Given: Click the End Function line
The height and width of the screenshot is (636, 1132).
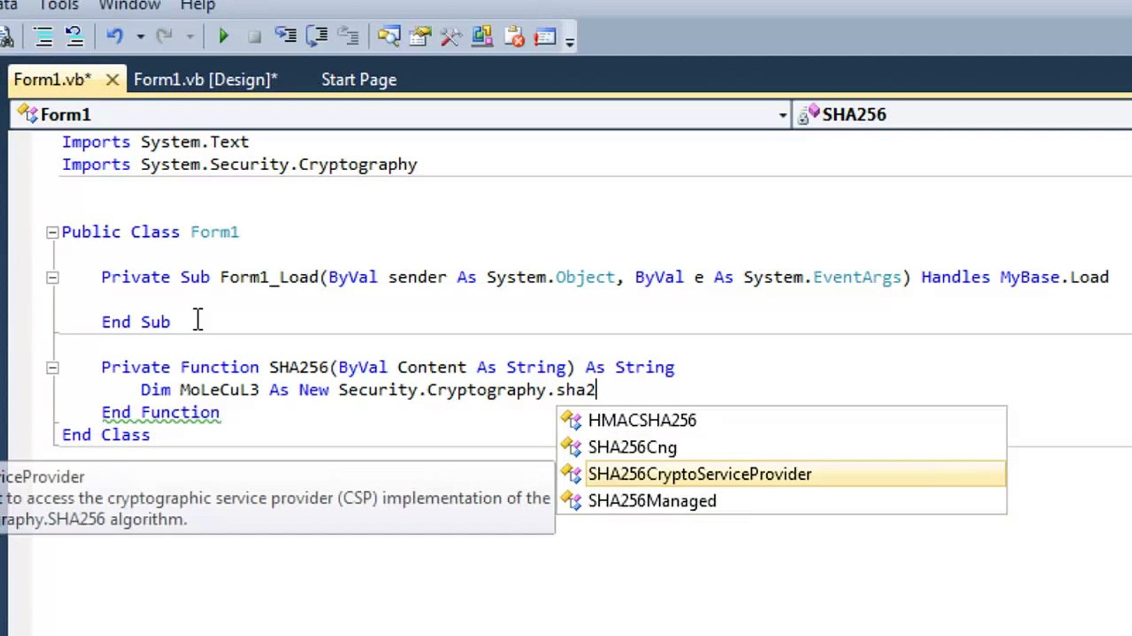Looking at the screenshot, I should tap(160, 412).
